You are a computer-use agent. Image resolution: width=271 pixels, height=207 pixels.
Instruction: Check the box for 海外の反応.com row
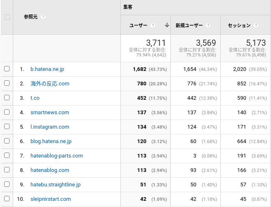point(7,83)
